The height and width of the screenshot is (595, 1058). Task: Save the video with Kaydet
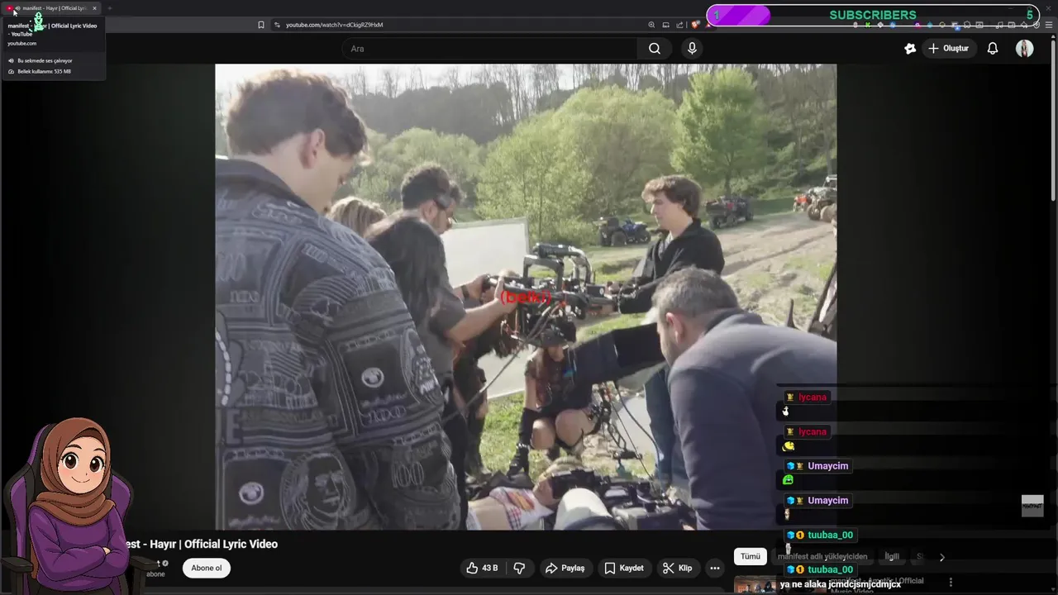click(624, 568)
